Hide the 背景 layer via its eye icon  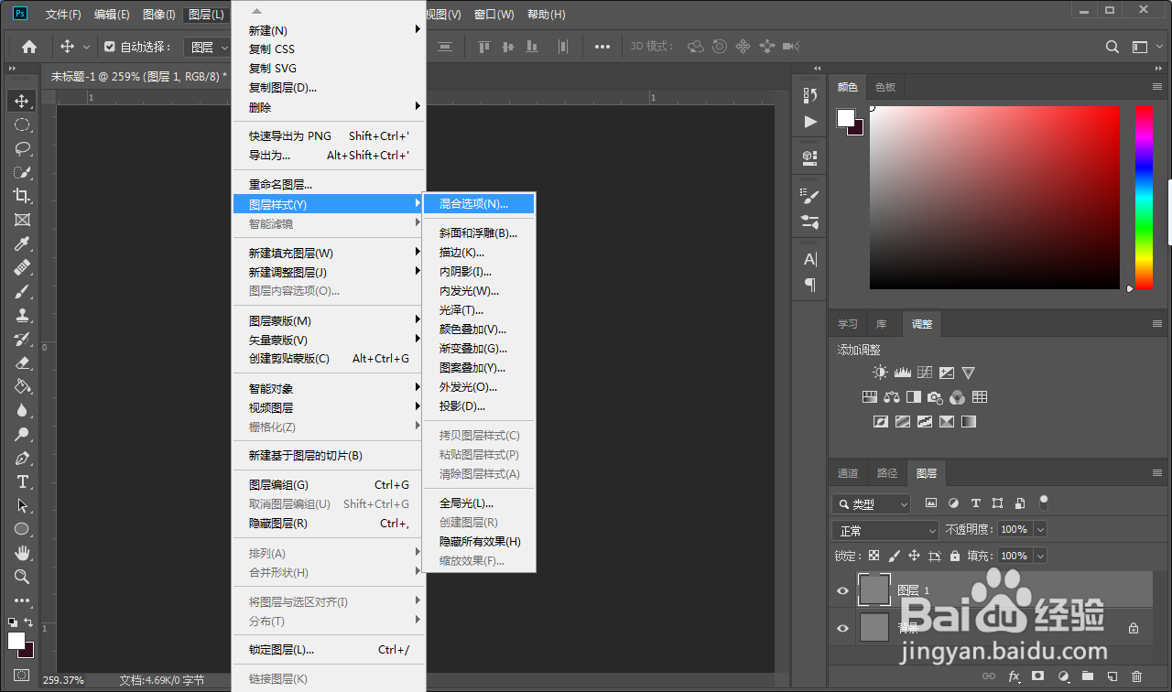843,628
